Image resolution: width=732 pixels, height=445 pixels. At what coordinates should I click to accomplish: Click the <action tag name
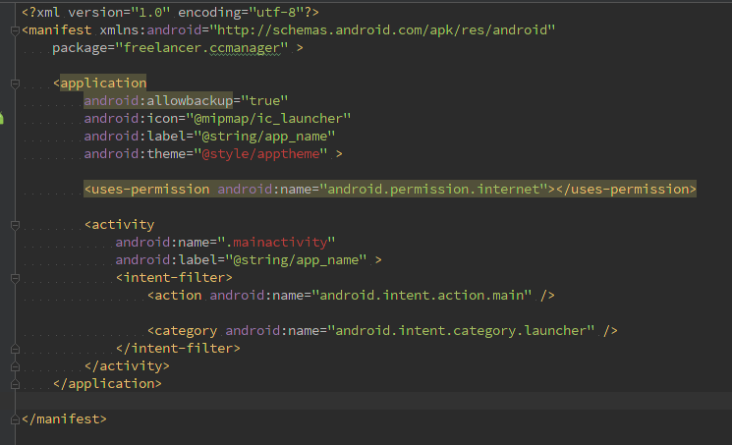coord(174,295)
